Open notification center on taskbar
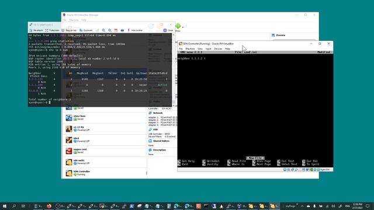Screen dimensions: 374x210 point(368,206)
